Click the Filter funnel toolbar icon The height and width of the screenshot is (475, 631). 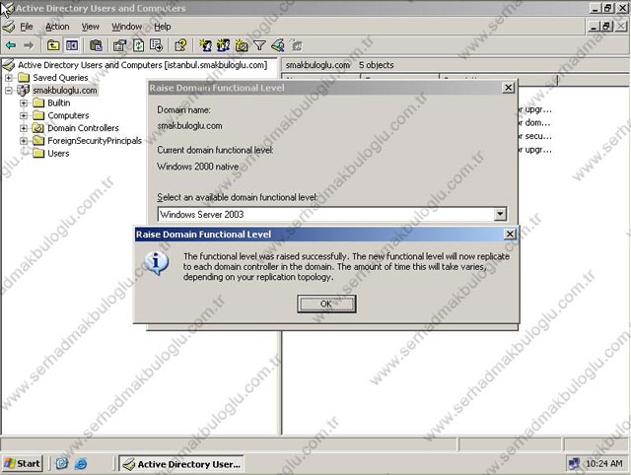259,45
